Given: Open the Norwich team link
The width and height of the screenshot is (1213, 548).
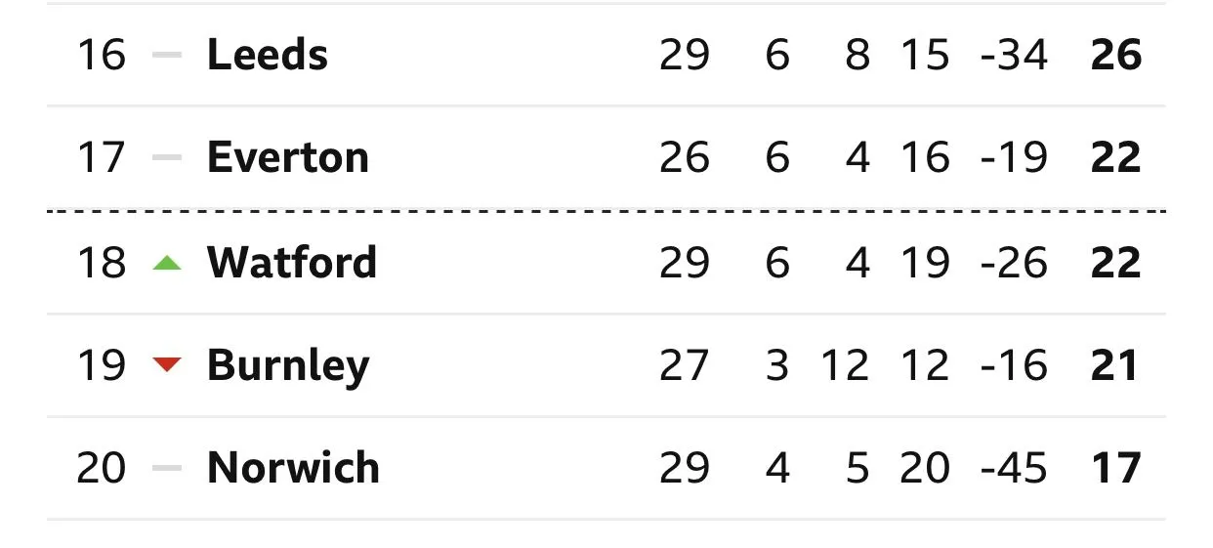Looking at the screenshot, I should pyautogui.click(x=292, y=469).
